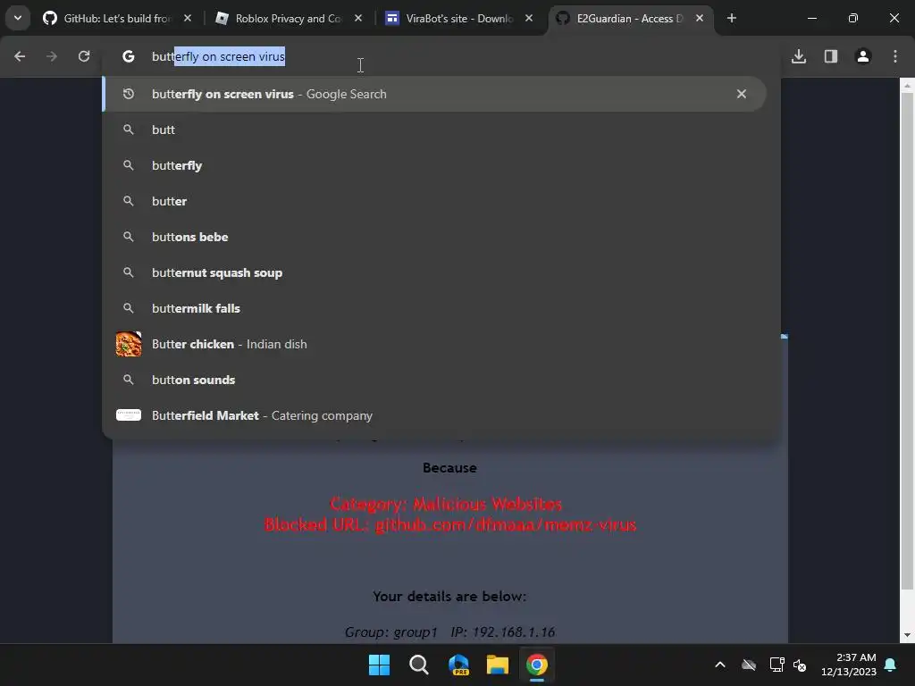Open the notification bell icon
This screenshot has width=915, height=686.
click(x=891, y=665)
